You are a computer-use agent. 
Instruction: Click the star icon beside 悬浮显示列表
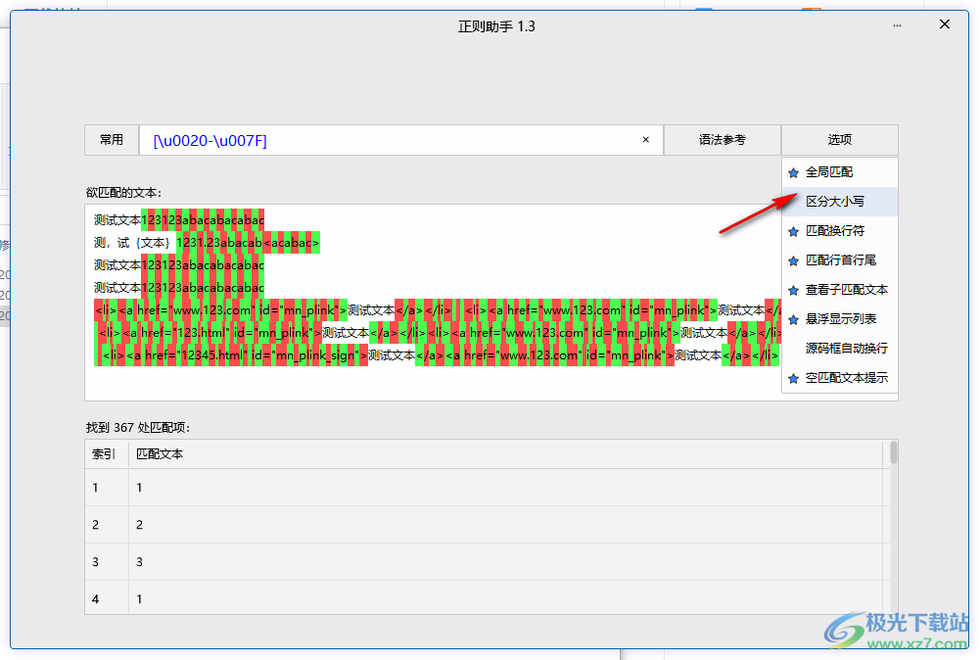click(794, 319)
